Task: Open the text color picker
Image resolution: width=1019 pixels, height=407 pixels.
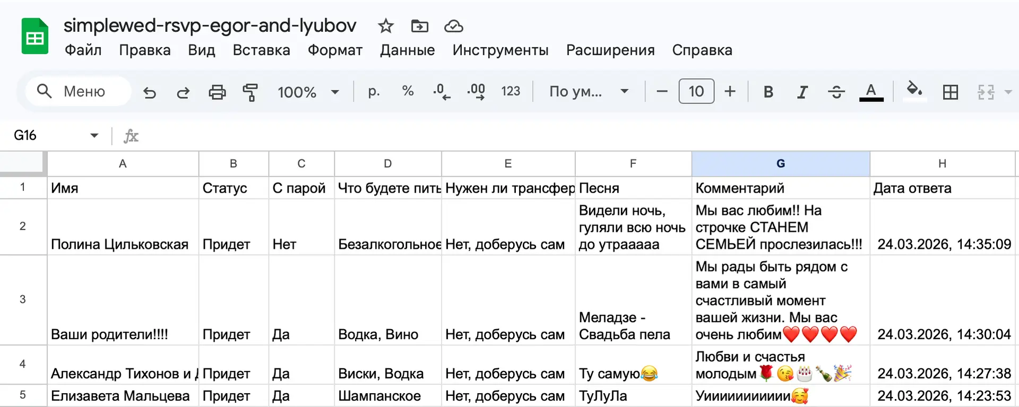Action: [871, 92]
